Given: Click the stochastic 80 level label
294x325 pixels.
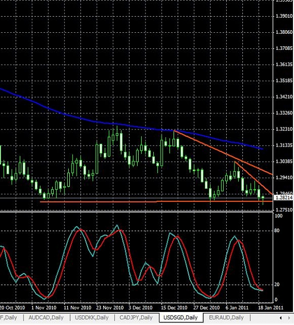Looking at the screenshot, I should (277, 230).
